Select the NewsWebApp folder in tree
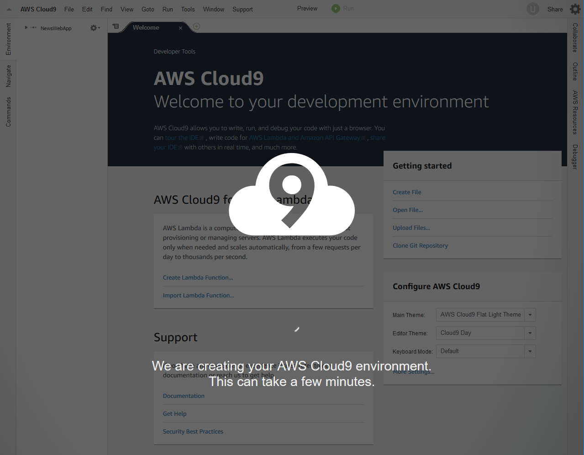Image resolution: width=584 pixels, height=455 pixels. pos(56,28)
